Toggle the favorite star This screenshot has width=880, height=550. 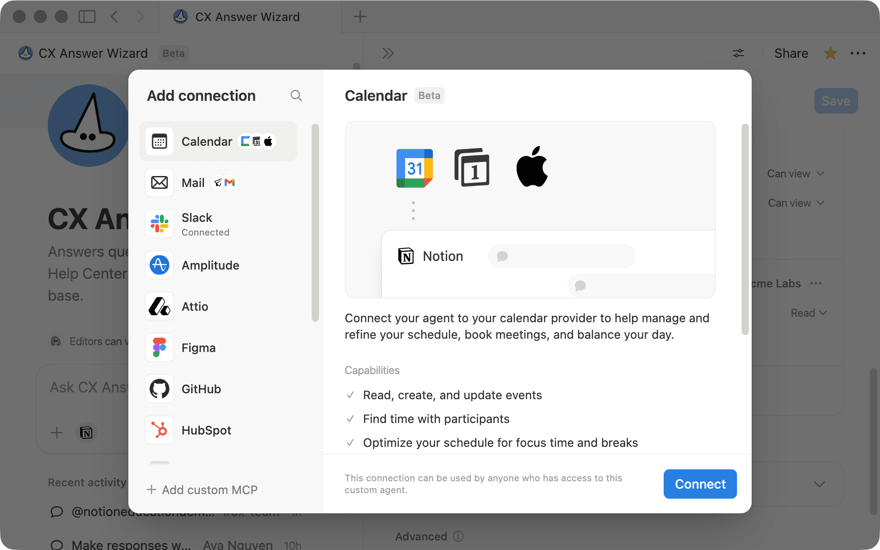point(830,53)
